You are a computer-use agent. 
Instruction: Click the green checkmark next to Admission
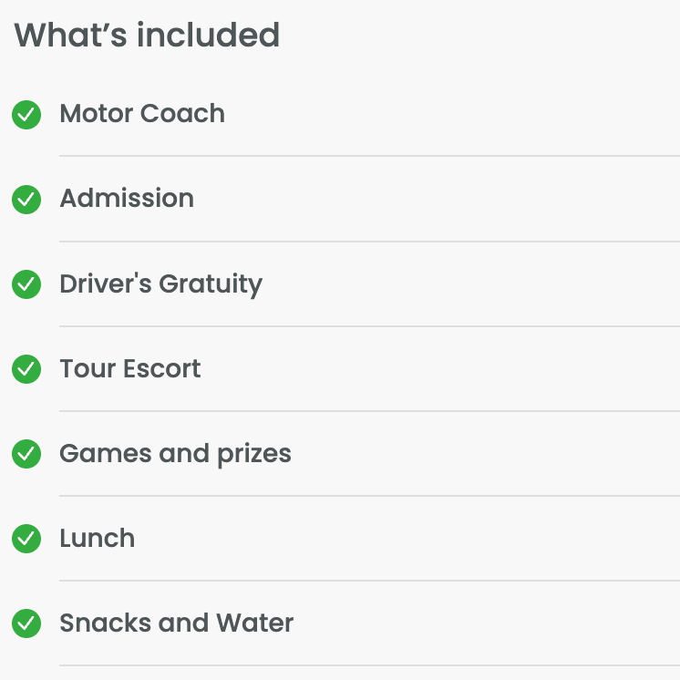[x=26, y=200]
